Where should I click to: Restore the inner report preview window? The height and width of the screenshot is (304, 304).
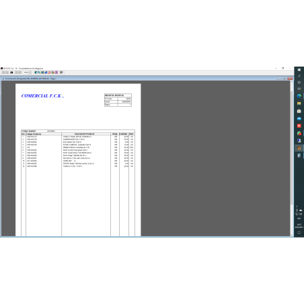(284, 79)
